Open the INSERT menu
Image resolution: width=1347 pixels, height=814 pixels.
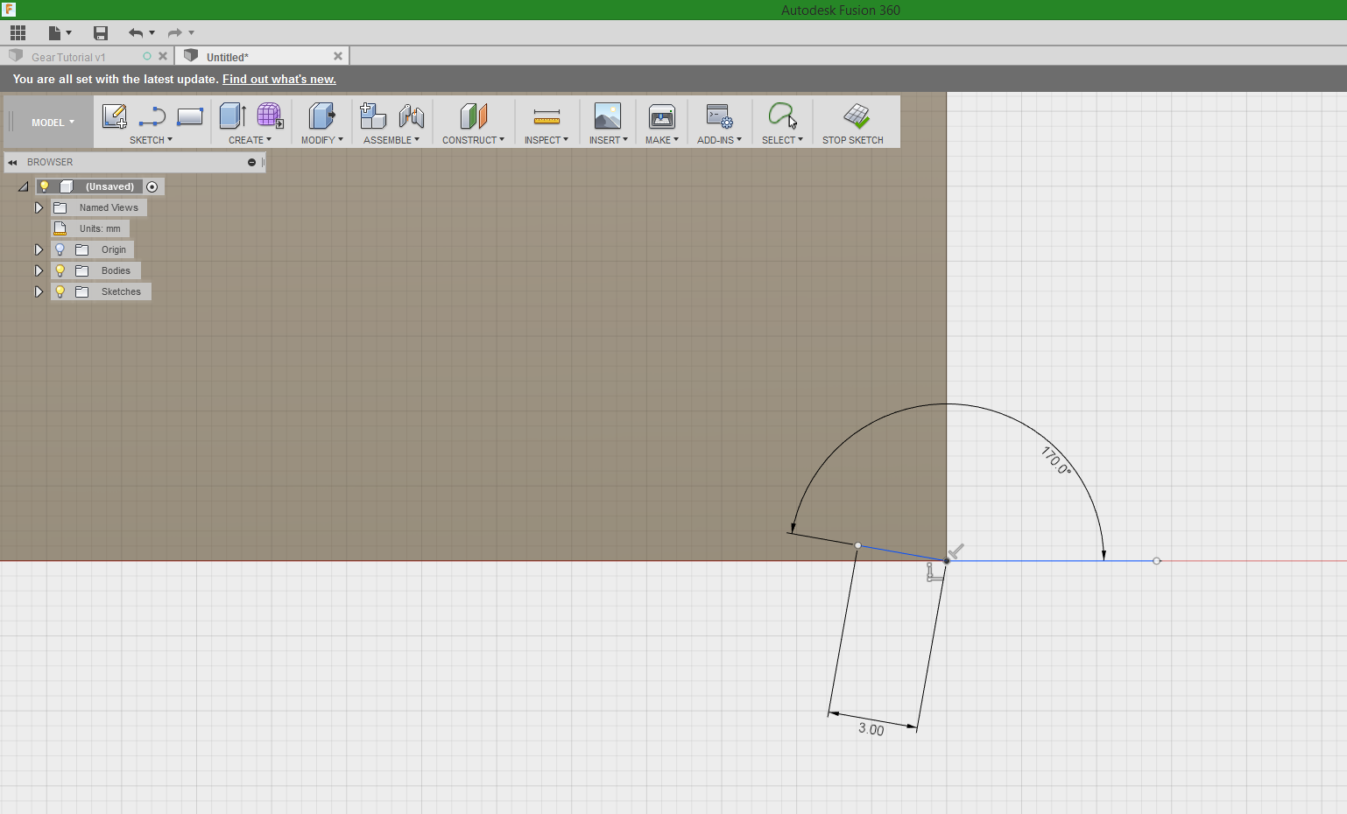pos(608,140)
